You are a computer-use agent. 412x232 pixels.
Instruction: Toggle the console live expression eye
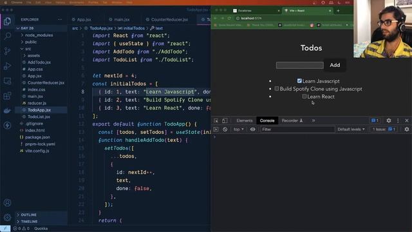(x=252, y=130)
